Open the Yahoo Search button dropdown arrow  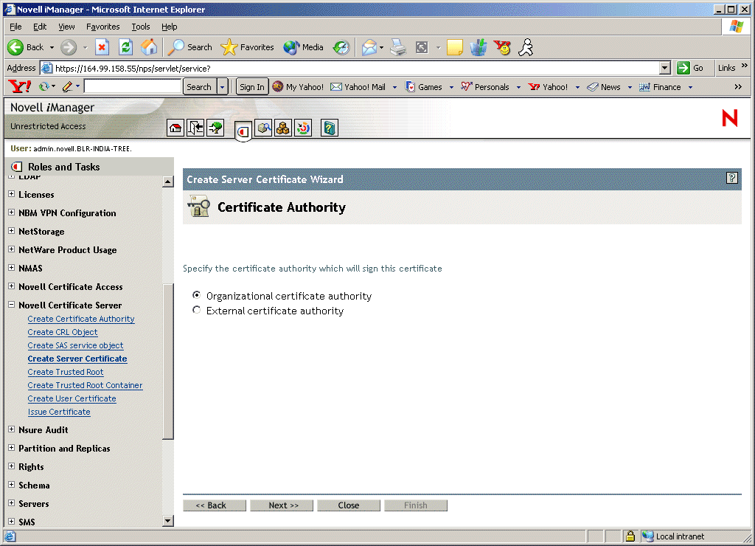pos(222,87)
